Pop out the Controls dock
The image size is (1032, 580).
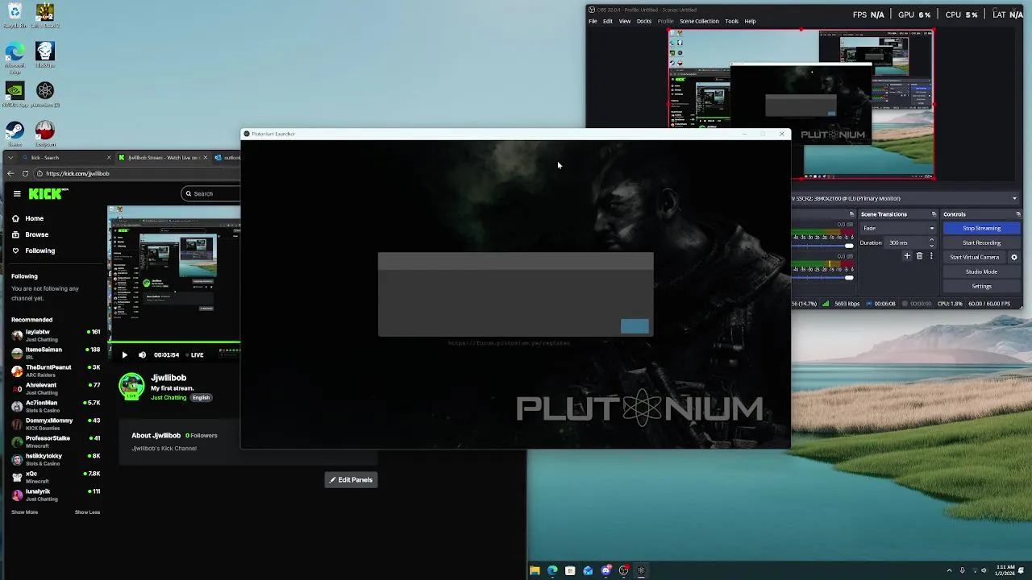pyautogui.click(x=1018, y=214)
